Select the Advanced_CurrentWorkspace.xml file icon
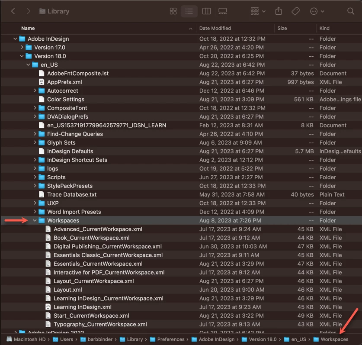 click(x=48, y=229)
